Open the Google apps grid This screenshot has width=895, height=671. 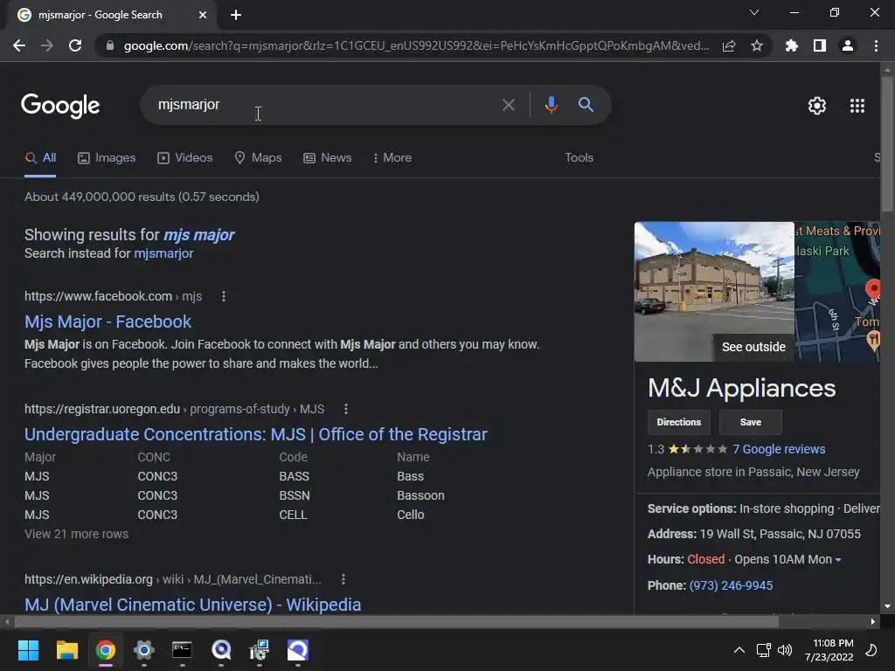click(857, 106)
